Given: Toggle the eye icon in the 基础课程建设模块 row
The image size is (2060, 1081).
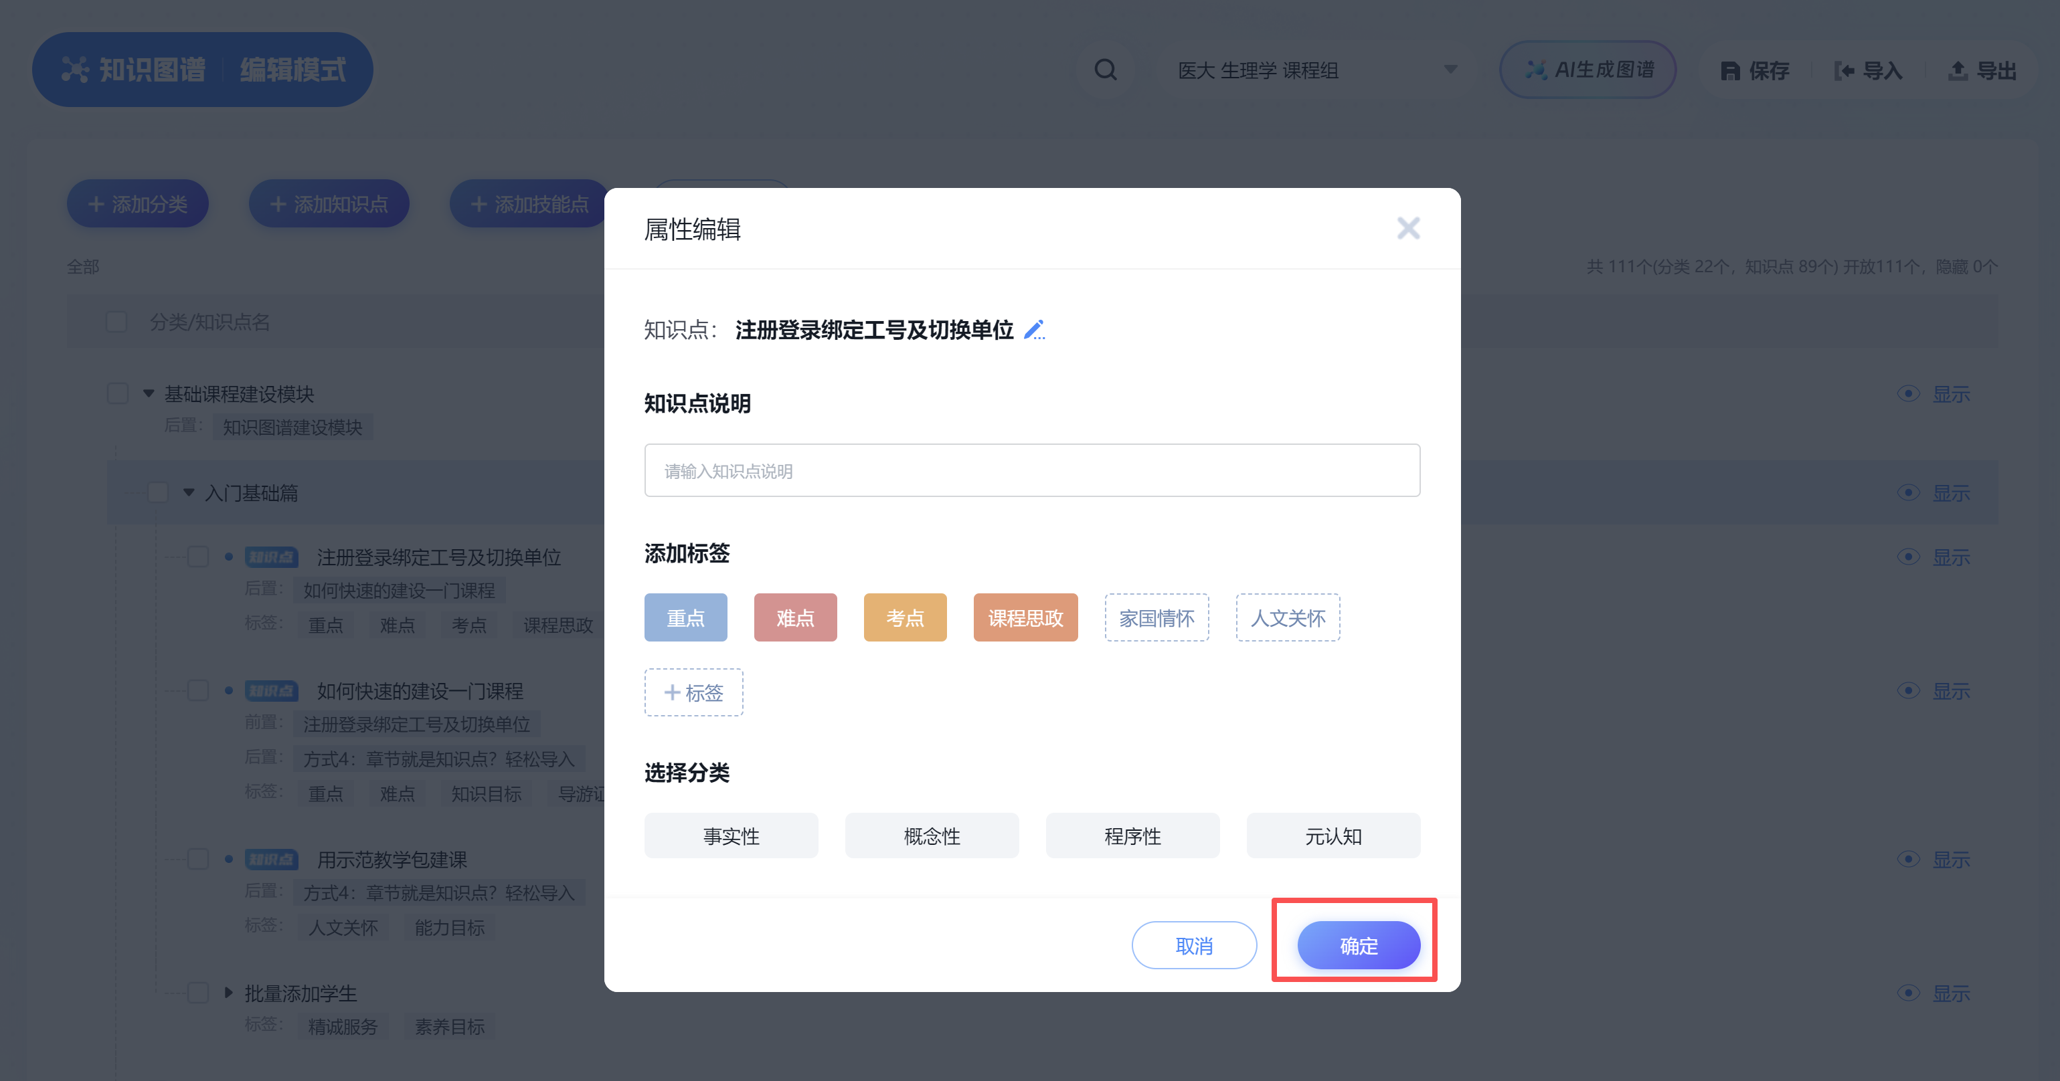Looking at the screenshot, I should (x=1908, y=393).
